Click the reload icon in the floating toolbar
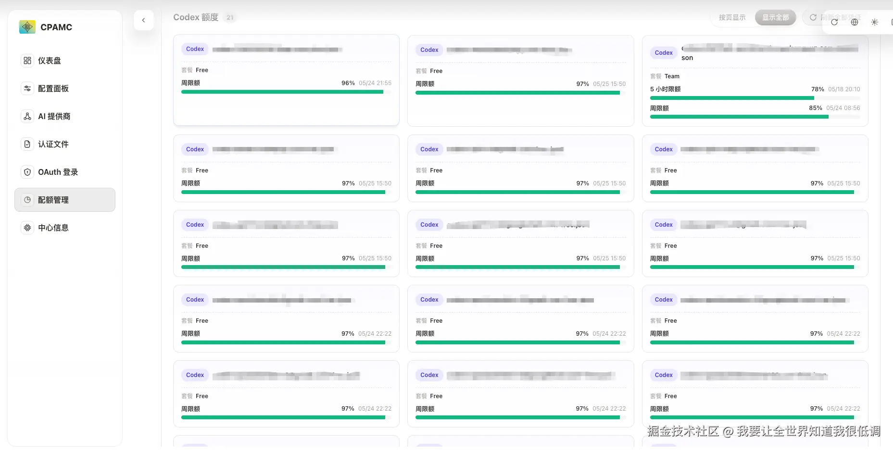 834,22
